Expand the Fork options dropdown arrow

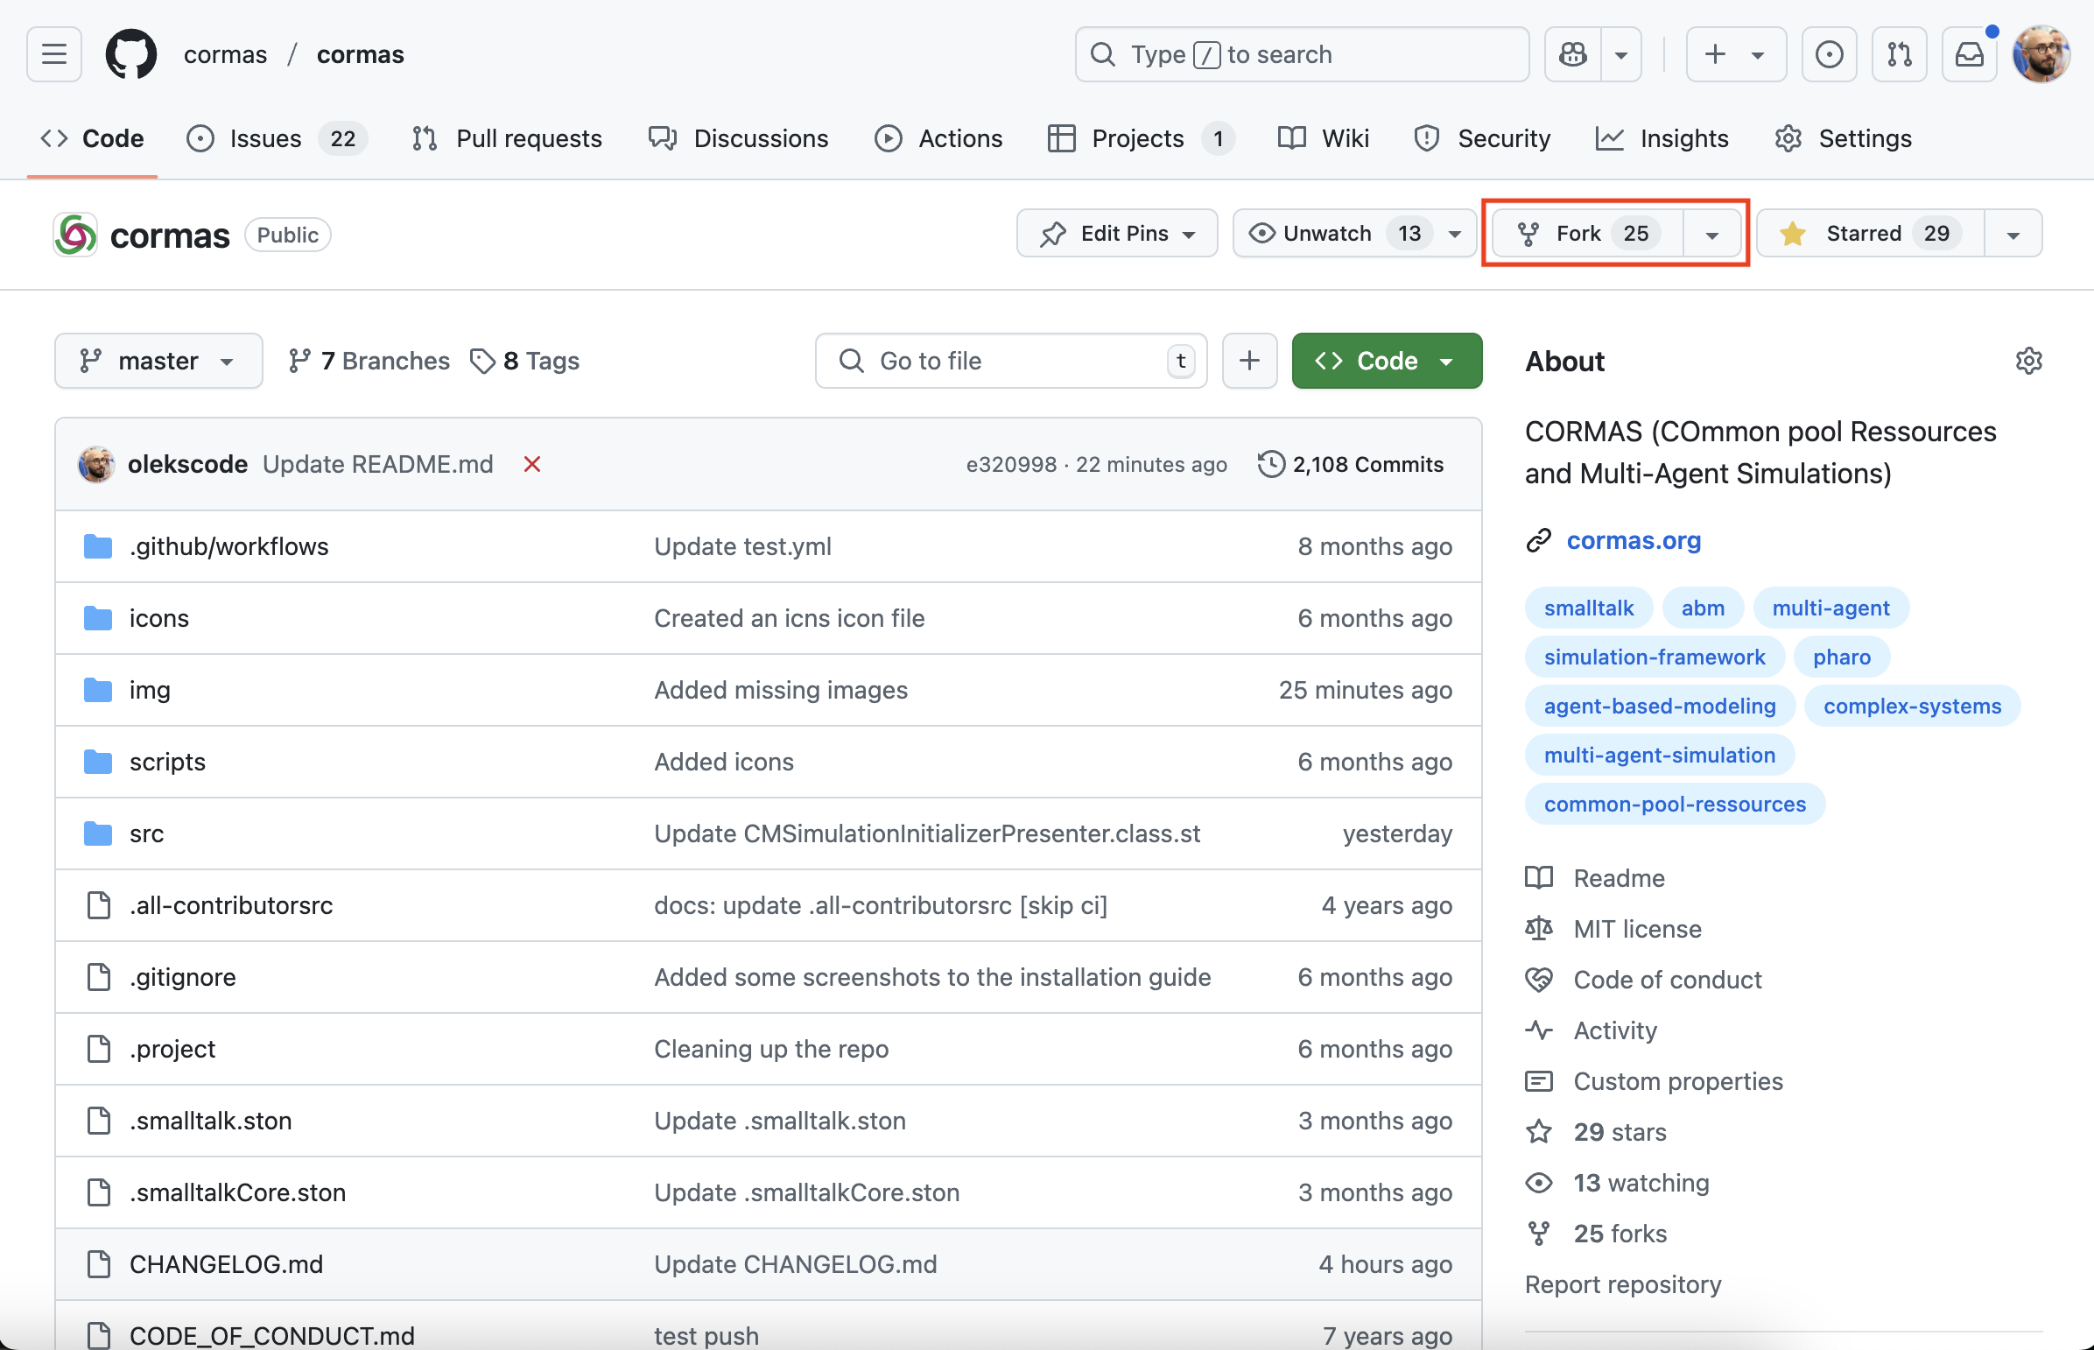tap(1711, 234)
